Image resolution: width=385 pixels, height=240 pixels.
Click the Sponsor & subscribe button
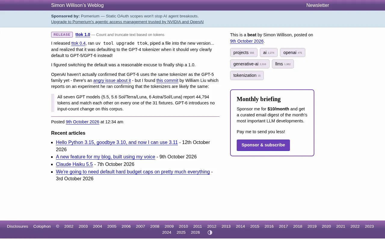tap(263, 145)
